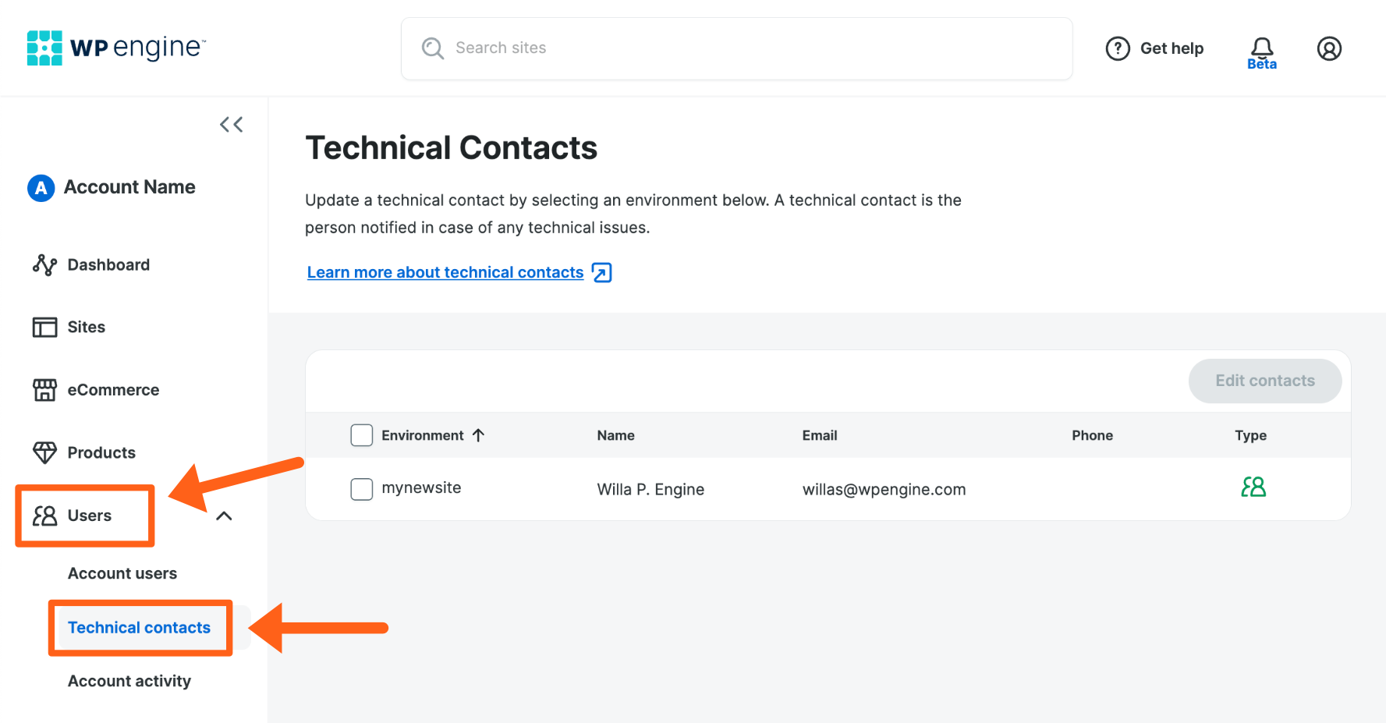Open the Beta notifications bell
The height and width of the screenshot is (723, 1386).
pos(1261,47)
